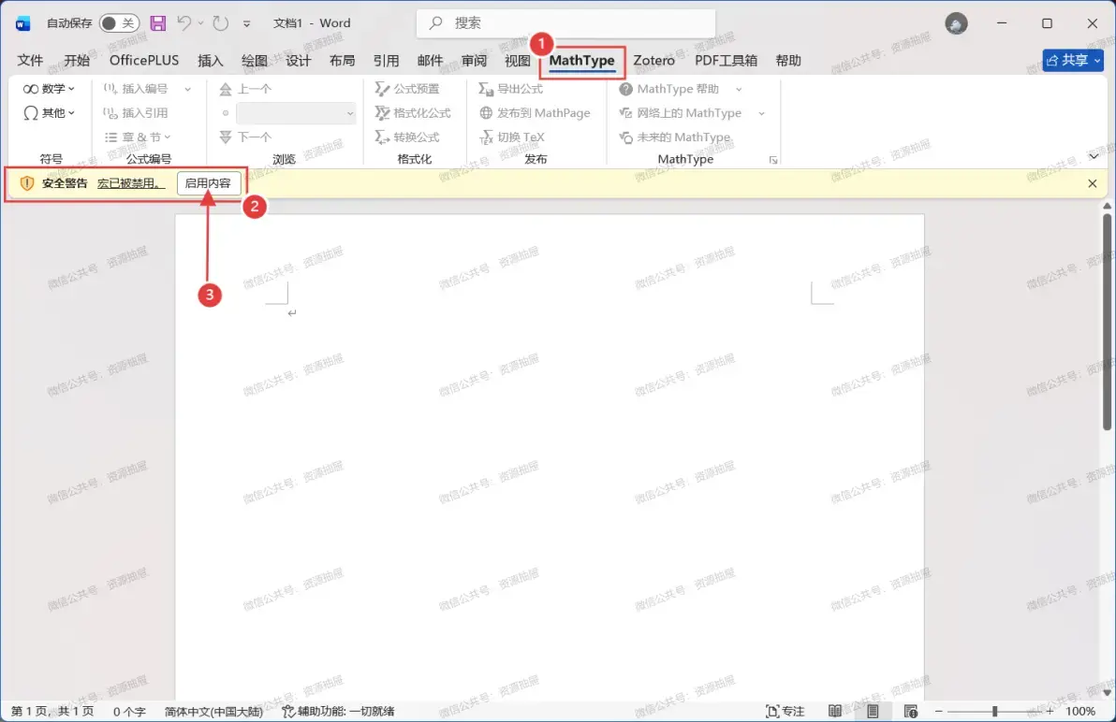The width and height of the screenshot is (1116, 722).
Task: Click 启用内容 to enable macros
Action: 208,183
